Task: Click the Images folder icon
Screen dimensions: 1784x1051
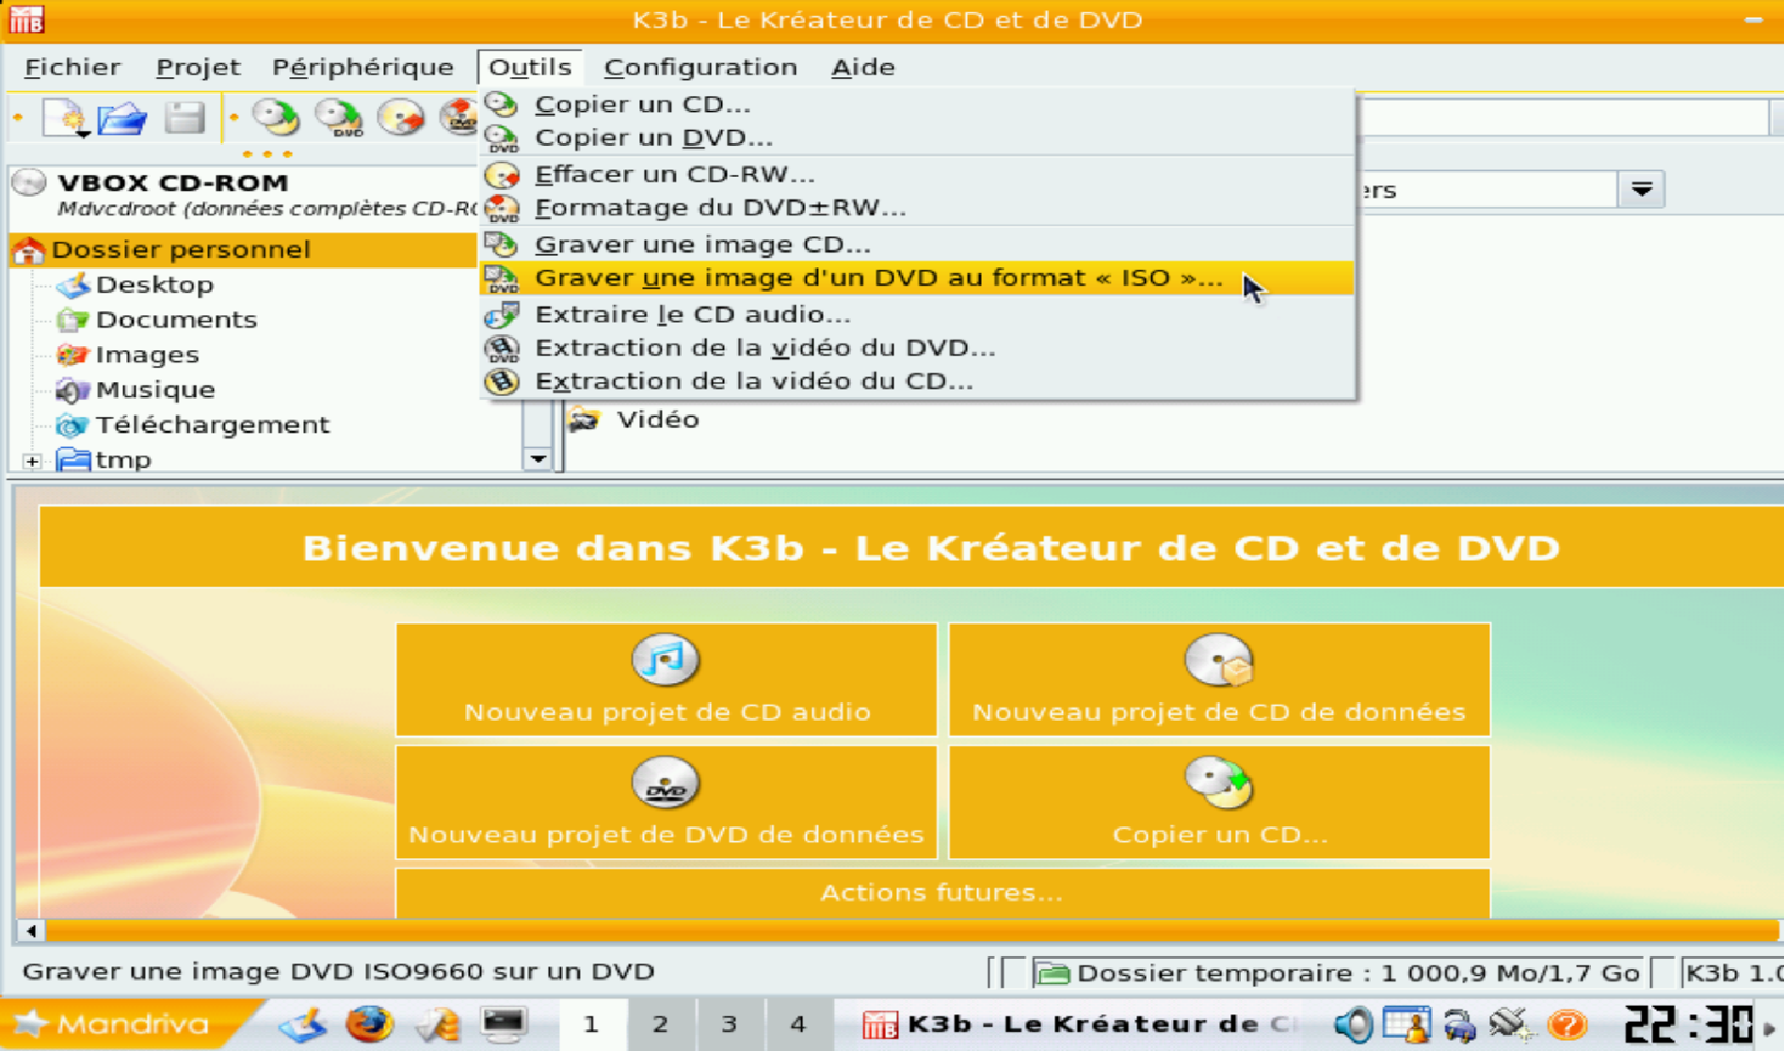Action: [73, 355]
